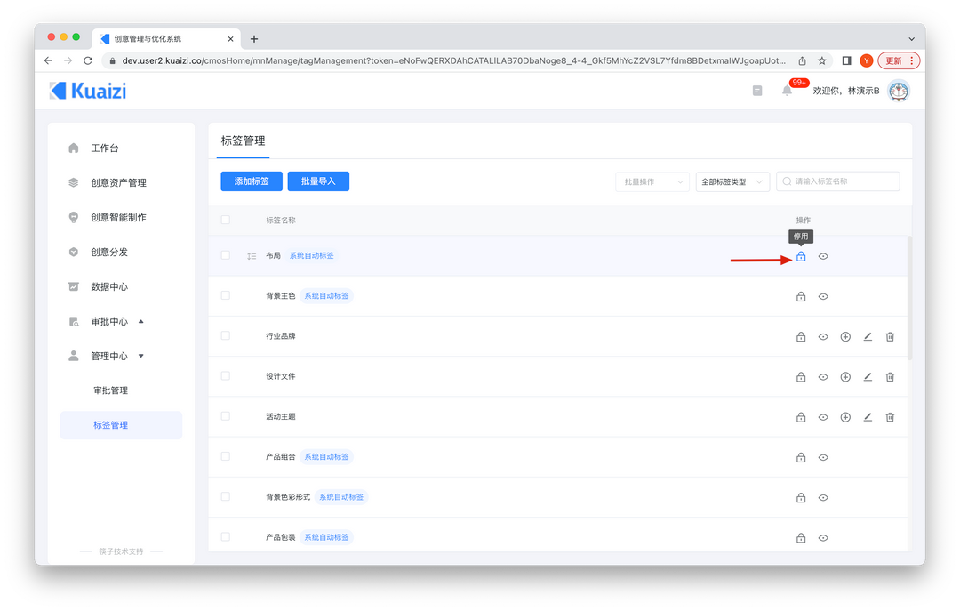Click the 系统自动标签 badge in 布局 row
Viewport: 960px width, 611px height.
tap(312, 255)
